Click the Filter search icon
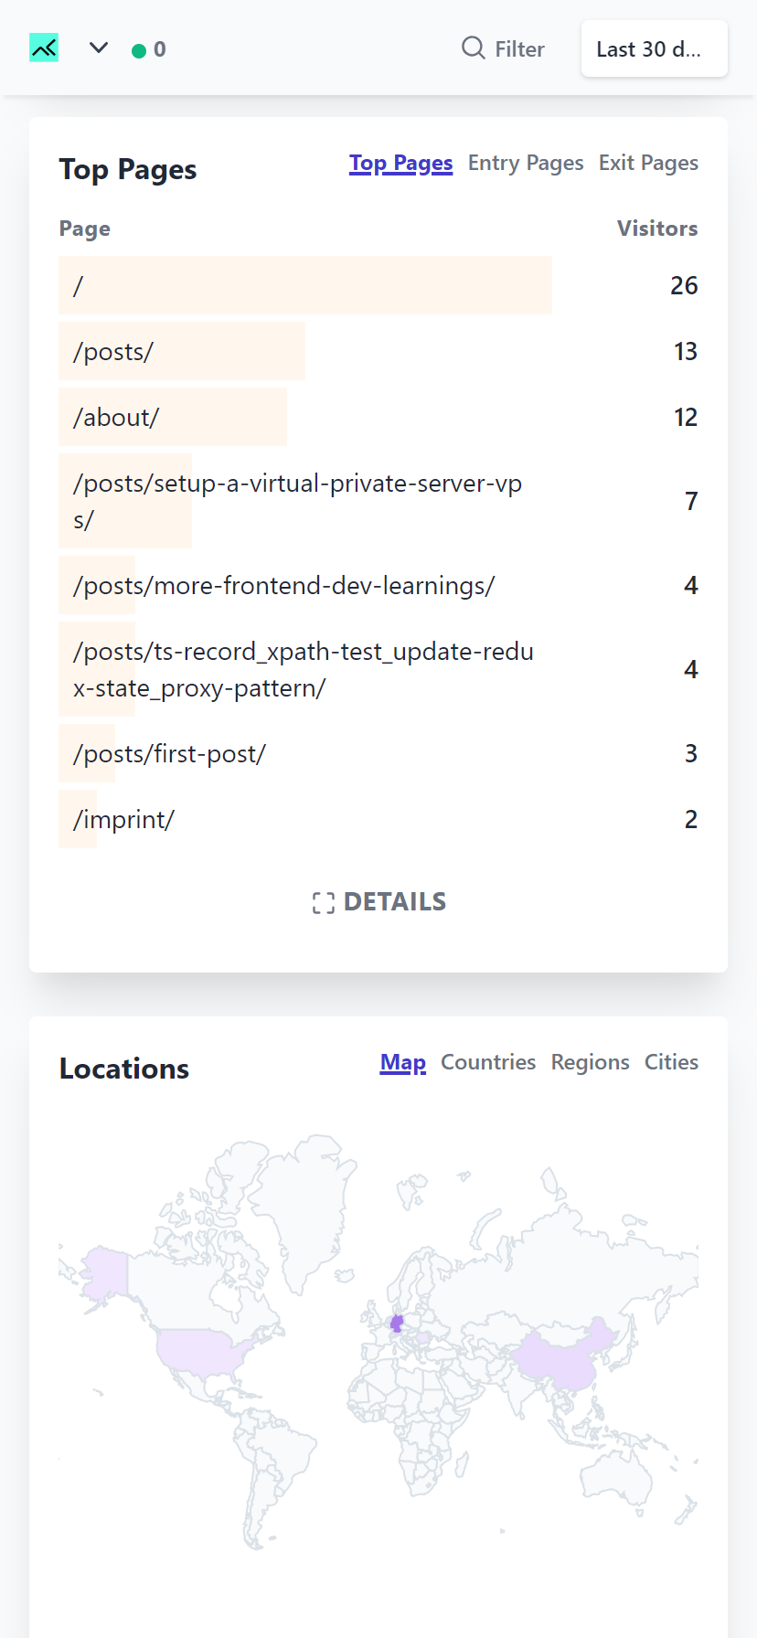The image size is (757, 1638). tap(473, 48)
